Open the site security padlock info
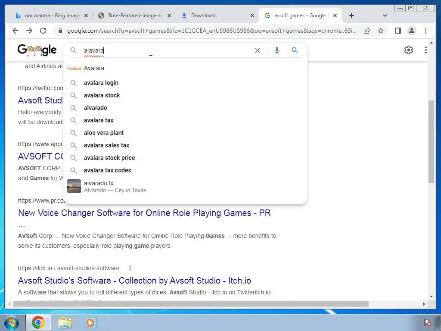 click(x=60, y=31)
